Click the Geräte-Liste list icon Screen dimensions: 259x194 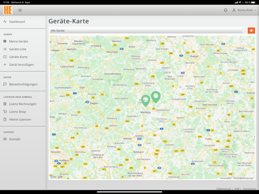[x=5, y=49]
